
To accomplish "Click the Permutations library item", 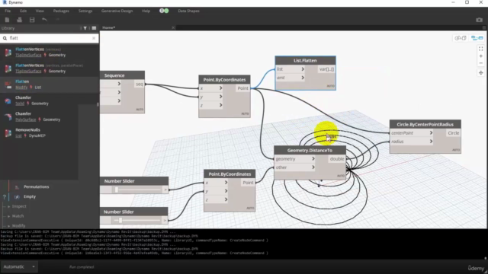I will pyautogui.click(x=36, y=186).
